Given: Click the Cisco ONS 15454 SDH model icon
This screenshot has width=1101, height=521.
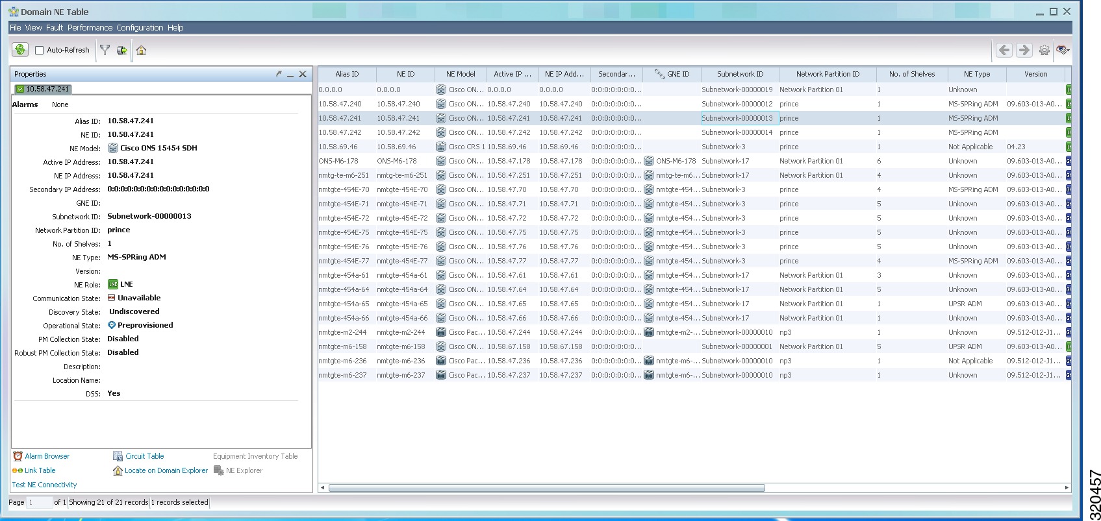Looking at the screenshot, I should coord(113,148).
